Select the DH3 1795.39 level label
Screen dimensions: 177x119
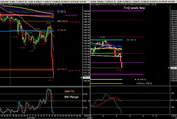pyautogui.click(x=131, y=40)
